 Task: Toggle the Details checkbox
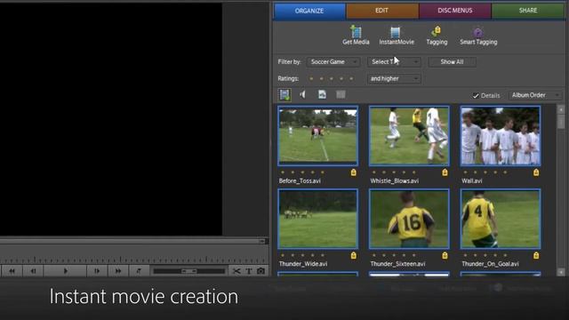pos(476,96)
